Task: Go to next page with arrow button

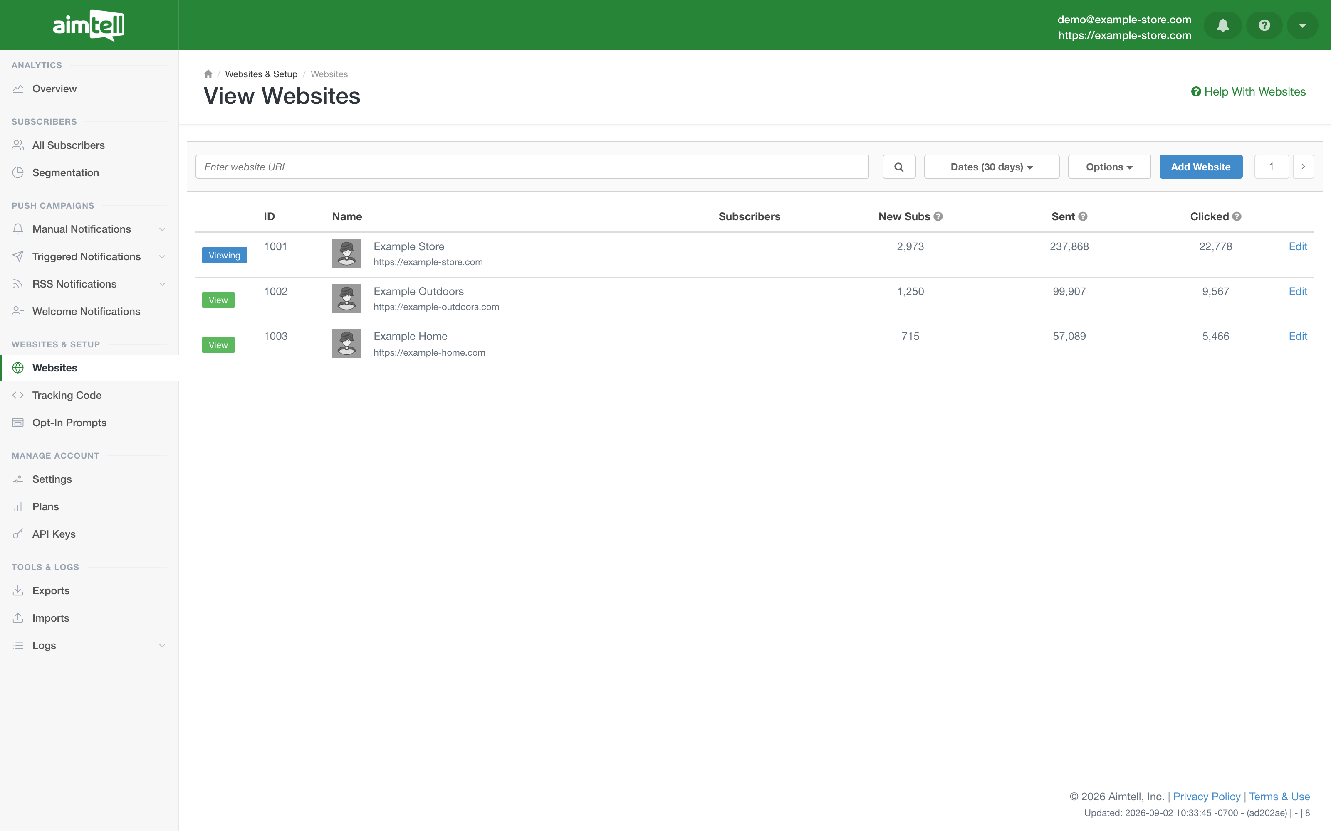Action: coord(1303,167)
